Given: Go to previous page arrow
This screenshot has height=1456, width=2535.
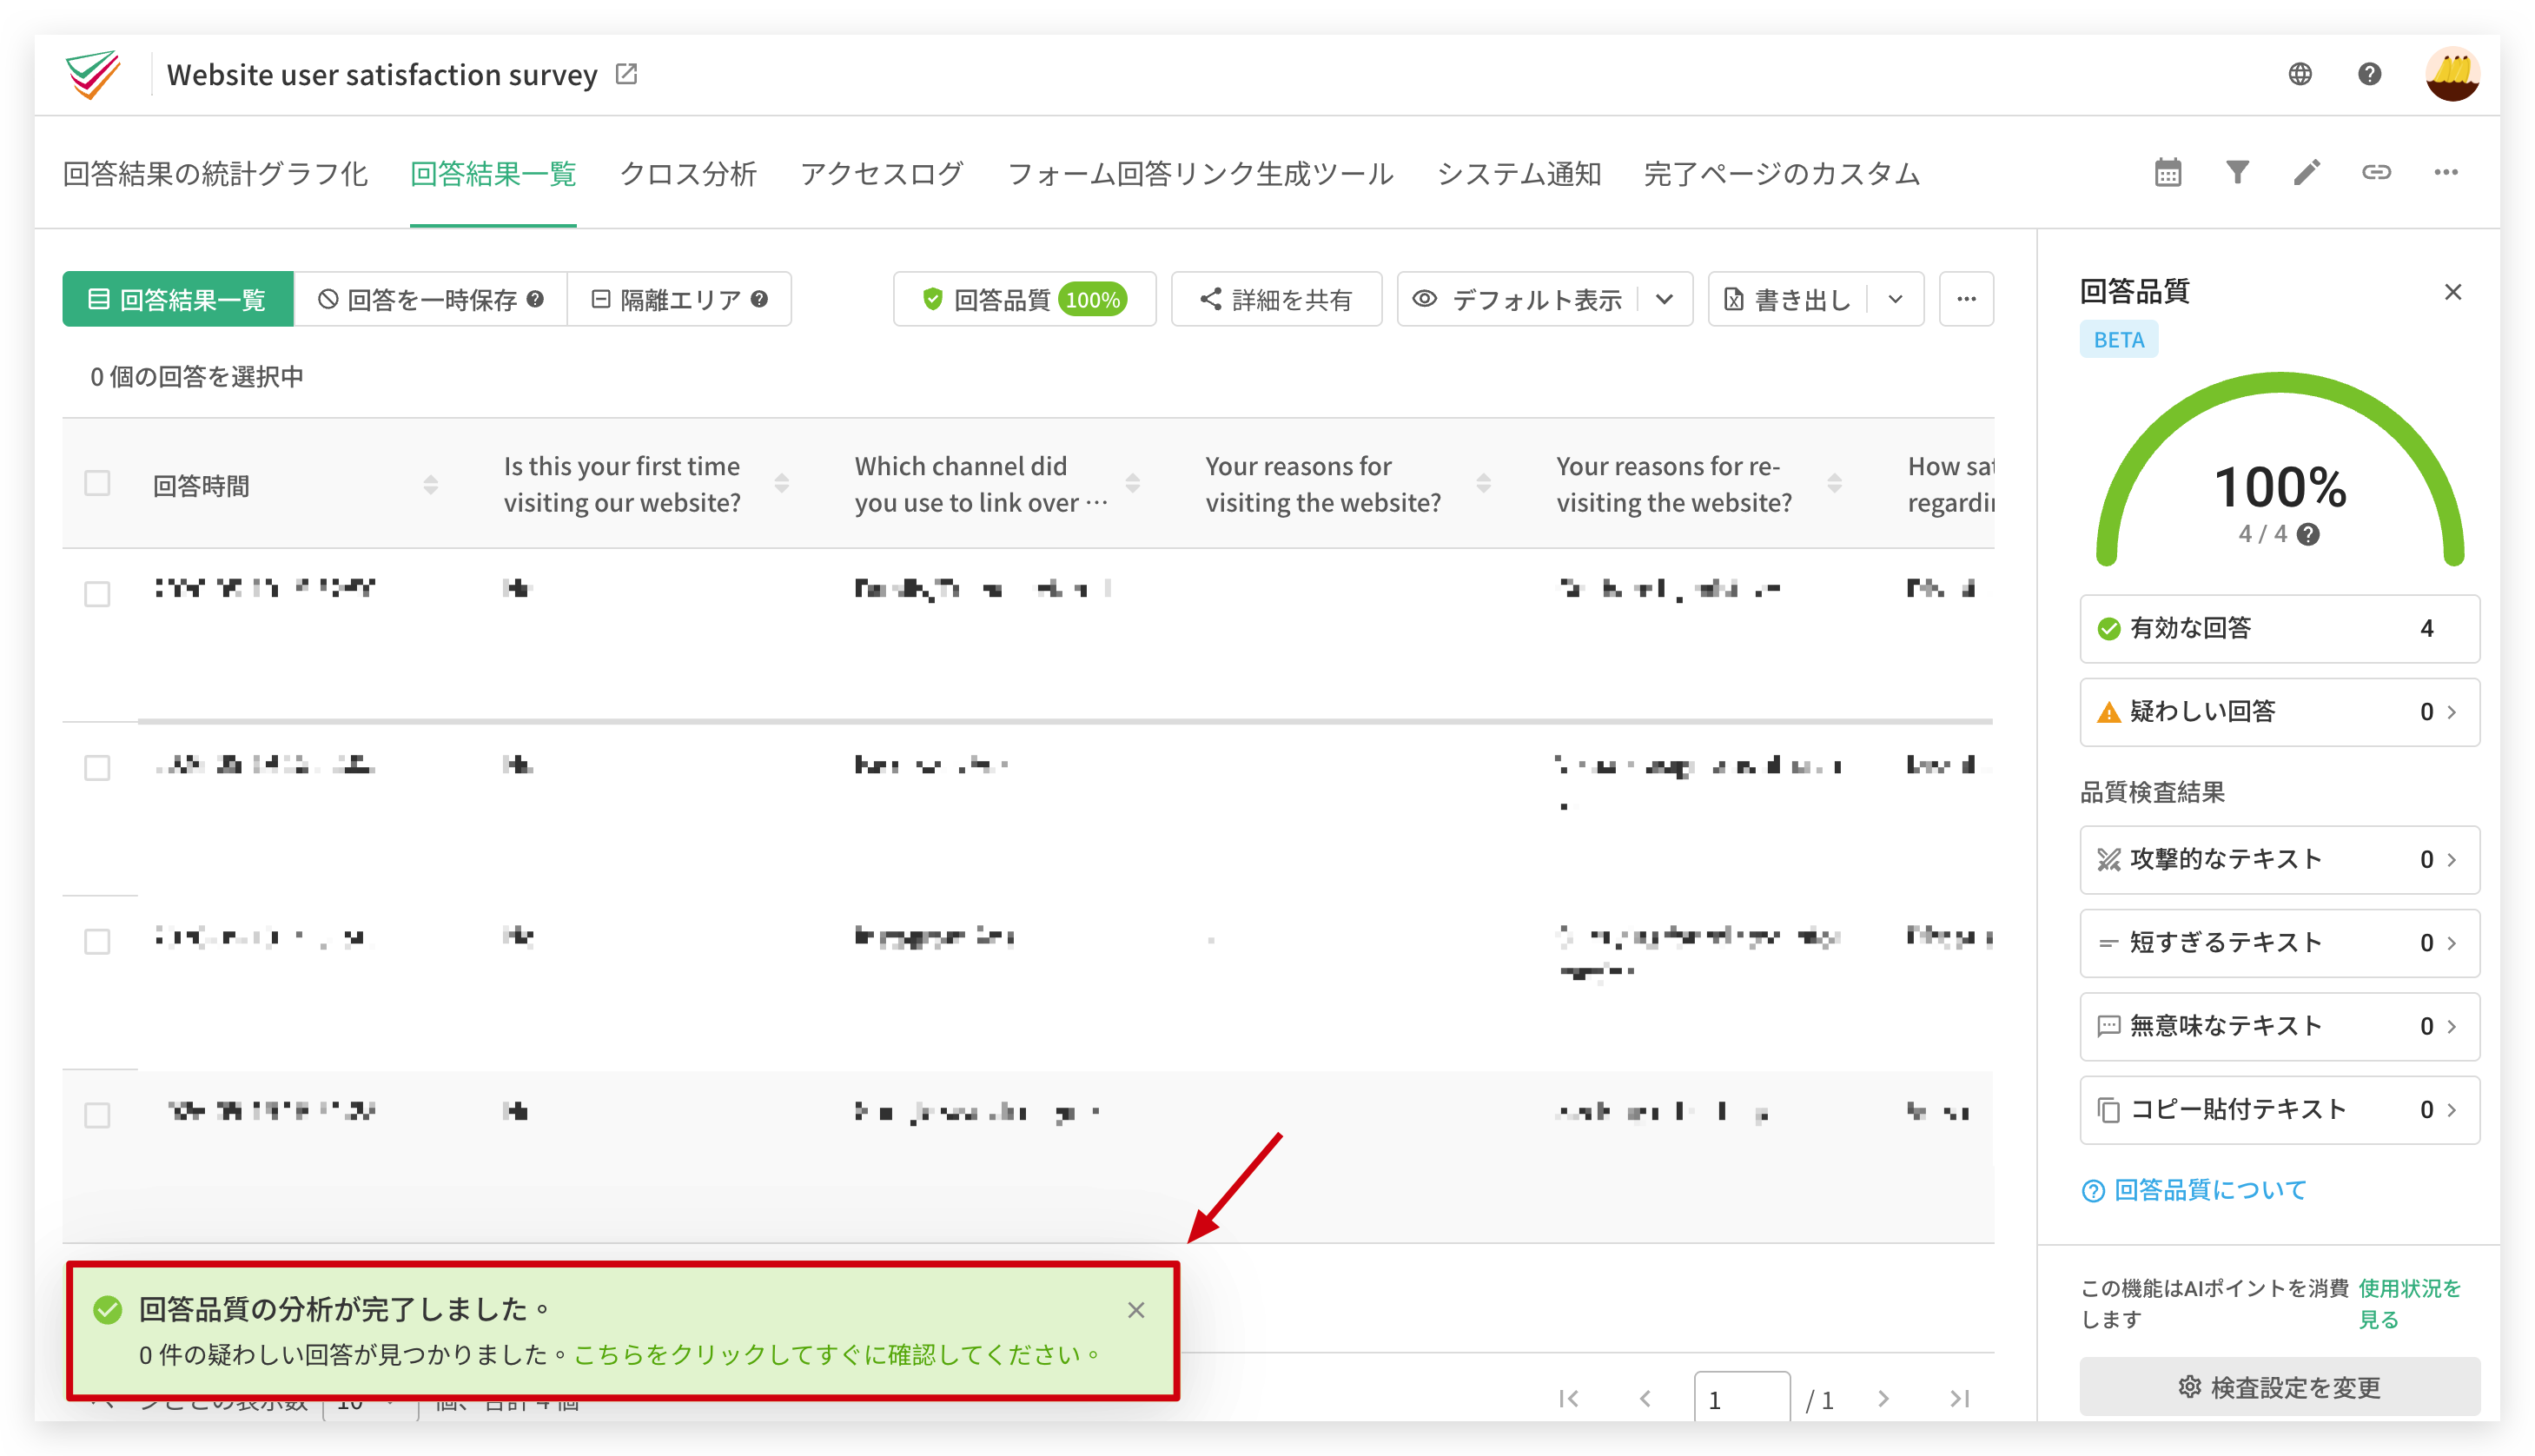Looking at the screenshot, I should point(1645,1399).
